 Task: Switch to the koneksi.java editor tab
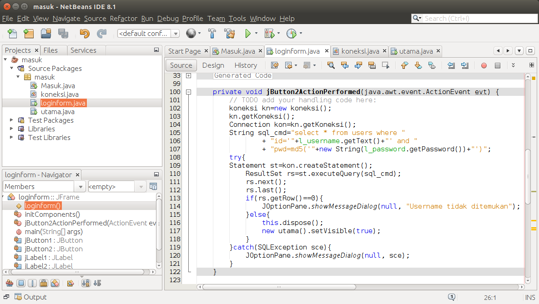[x=360, y=51]
